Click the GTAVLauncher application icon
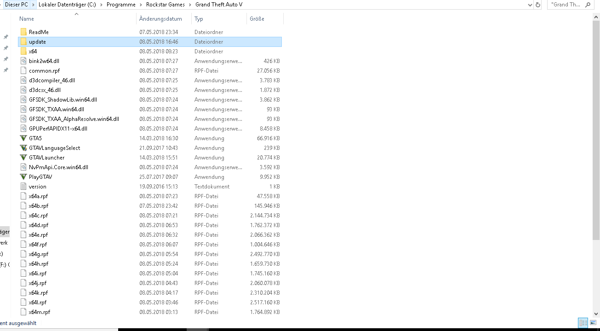The width and height of the screenshot is (600, 331). (x=24, y=157)
